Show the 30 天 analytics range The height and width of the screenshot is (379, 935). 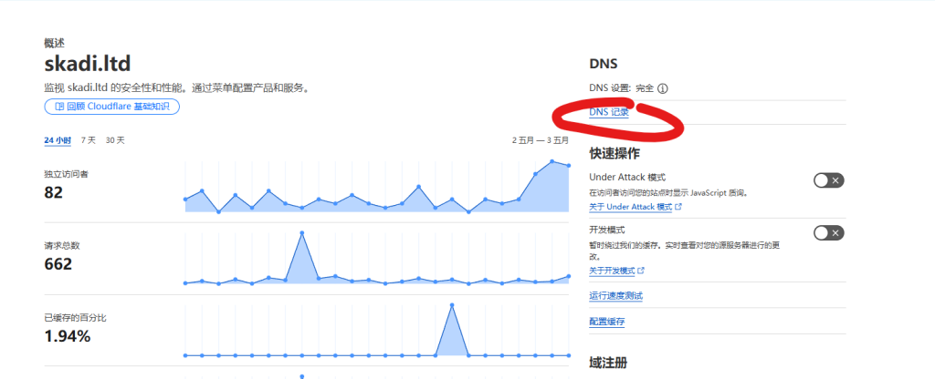coord(115,140)
